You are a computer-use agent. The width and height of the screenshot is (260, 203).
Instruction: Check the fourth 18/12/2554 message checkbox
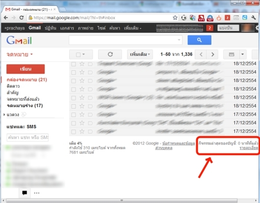pos(74,89)
